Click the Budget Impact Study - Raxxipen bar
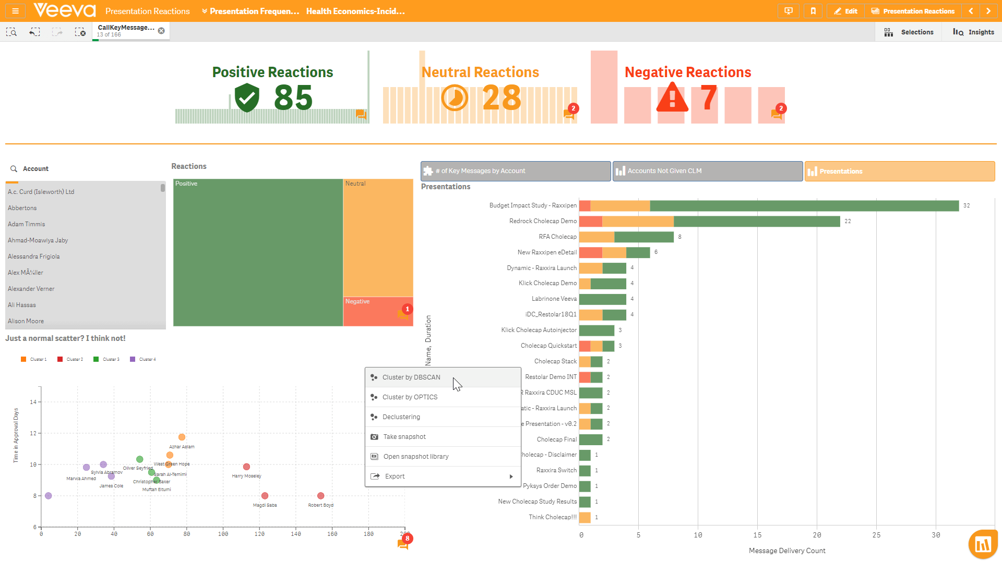Screen dimensions: 1002x563 click(x=769, y=206)
